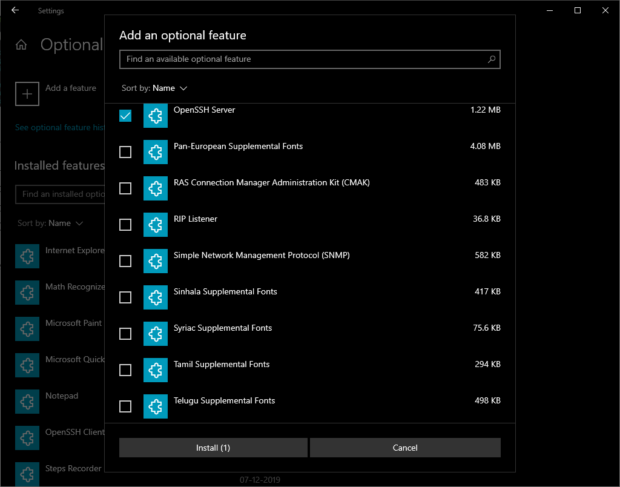The width and height of the screenshot is (620, 487).
Task: Focus the Find an available optional feature field
Action: (x=310, y=59)
